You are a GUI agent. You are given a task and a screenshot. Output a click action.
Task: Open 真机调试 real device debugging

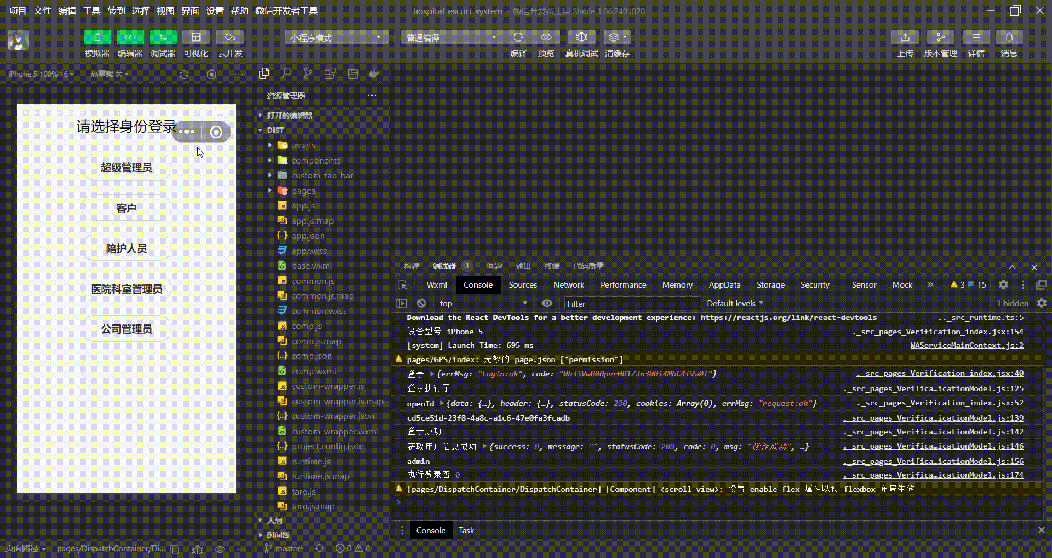(581, 37)
